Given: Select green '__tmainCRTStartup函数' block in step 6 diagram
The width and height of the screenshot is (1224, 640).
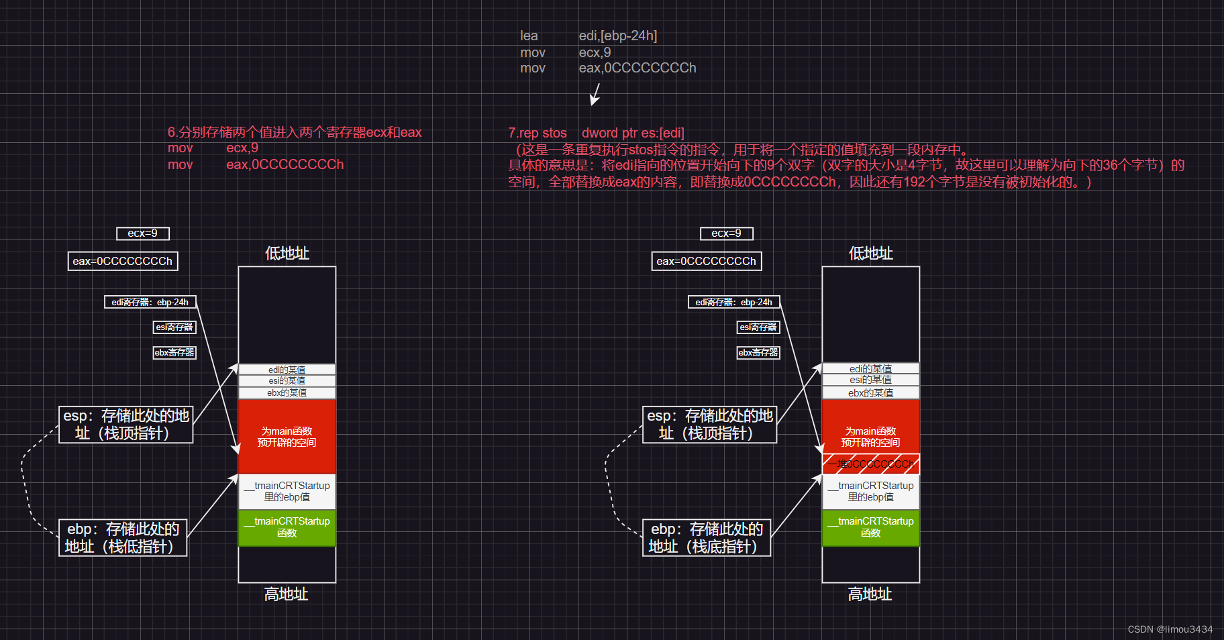Looking at the screenshot, I should 287,527.
